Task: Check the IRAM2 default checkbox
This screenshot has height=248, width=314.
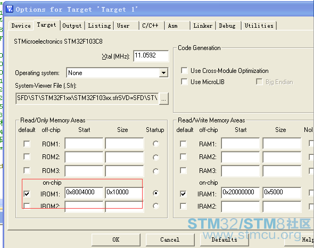Action: pos(183,206)
